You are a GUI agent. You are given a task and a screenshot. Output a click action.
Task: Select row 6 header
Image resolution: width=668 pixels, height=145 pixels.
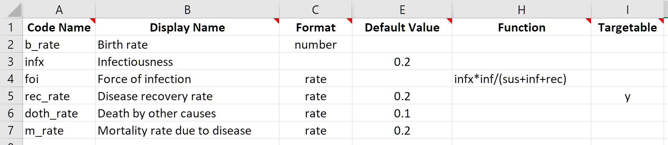point(11,113)
